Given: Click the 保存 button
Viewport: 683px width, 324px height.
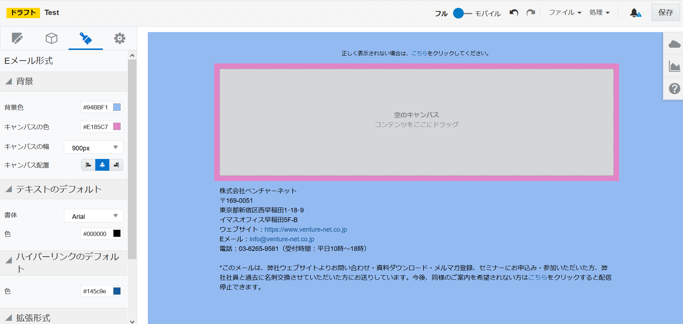Looking at the screenshot, I should [666, 12].
